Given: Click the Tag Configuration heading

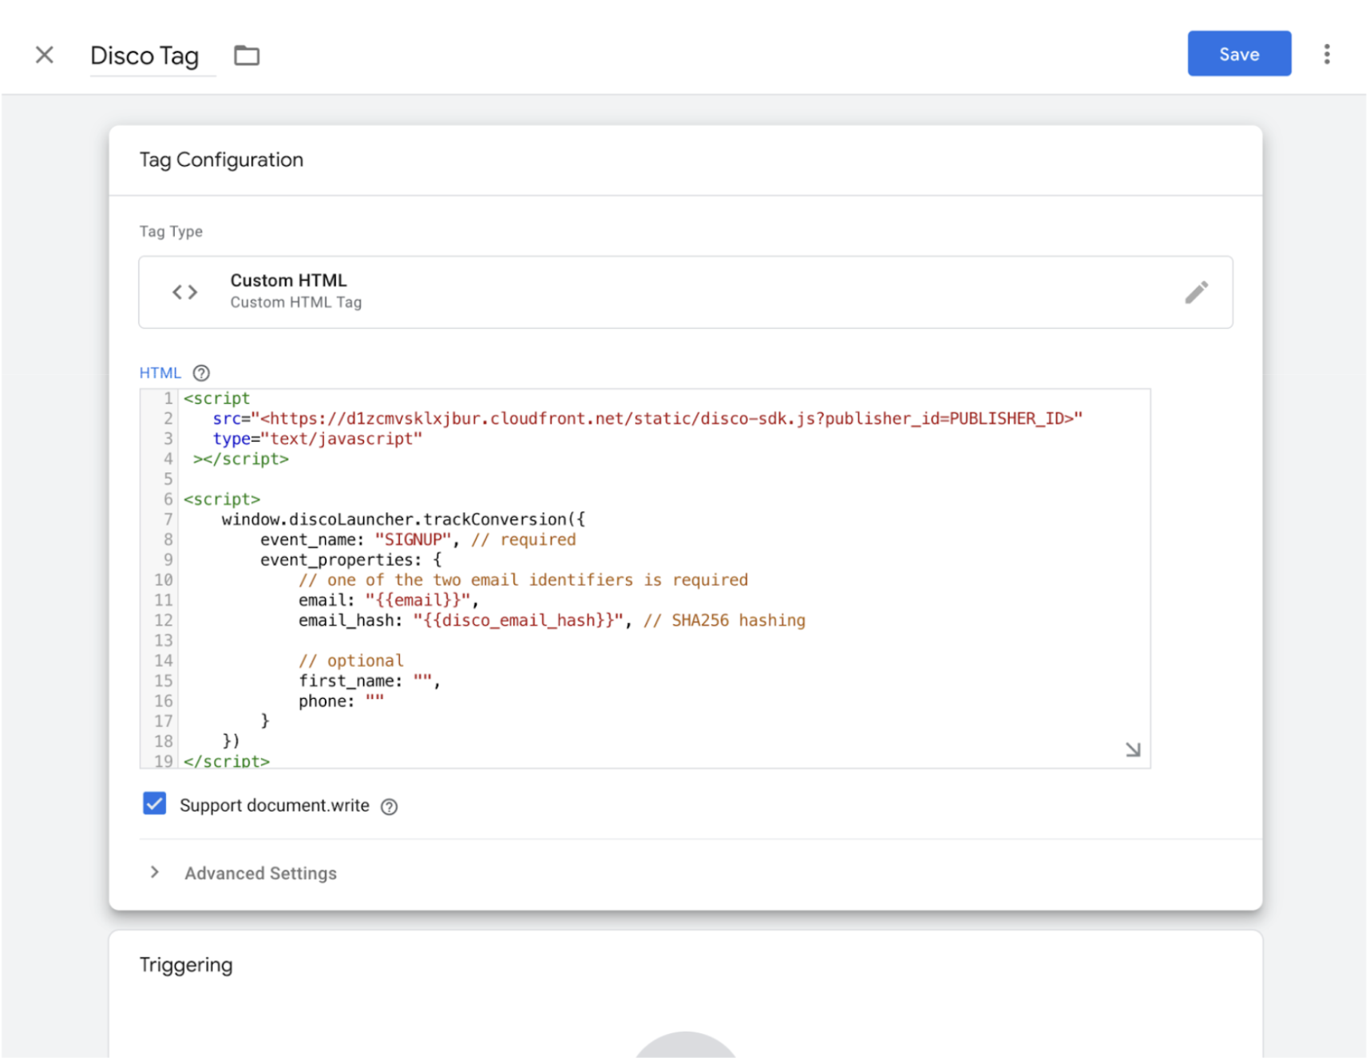Looking at the screenshot, I should (x=221, y=160).
